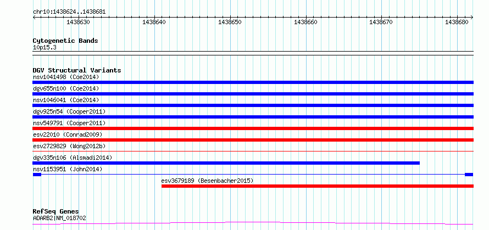
Task: Click the nsv1153951 (John2014) label
Action: coord(68,169)
